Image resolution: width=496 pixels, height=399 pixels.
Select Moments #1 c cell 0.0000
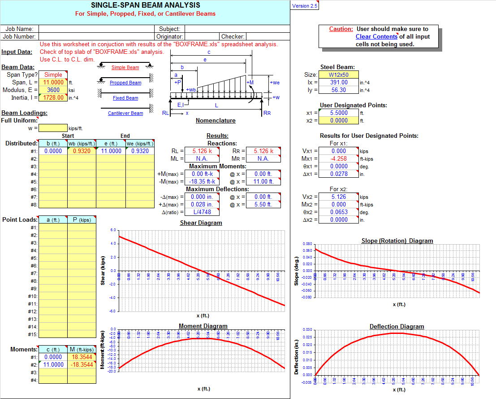point(53,357)
